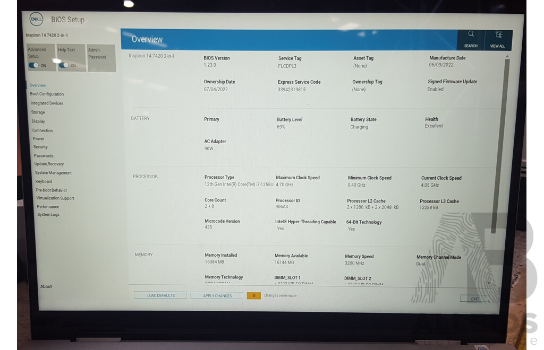The height and width of the screenshot is (350, 544).
Task: Toggle Advanced Setup switch
Action: click(x=33, y=65)
